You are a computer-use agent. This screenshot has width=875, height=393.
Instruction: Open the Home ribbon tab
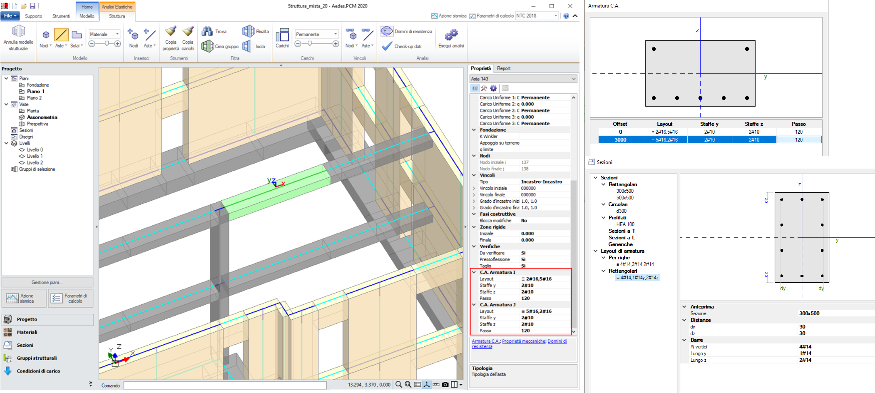click(x=87, y=7)
